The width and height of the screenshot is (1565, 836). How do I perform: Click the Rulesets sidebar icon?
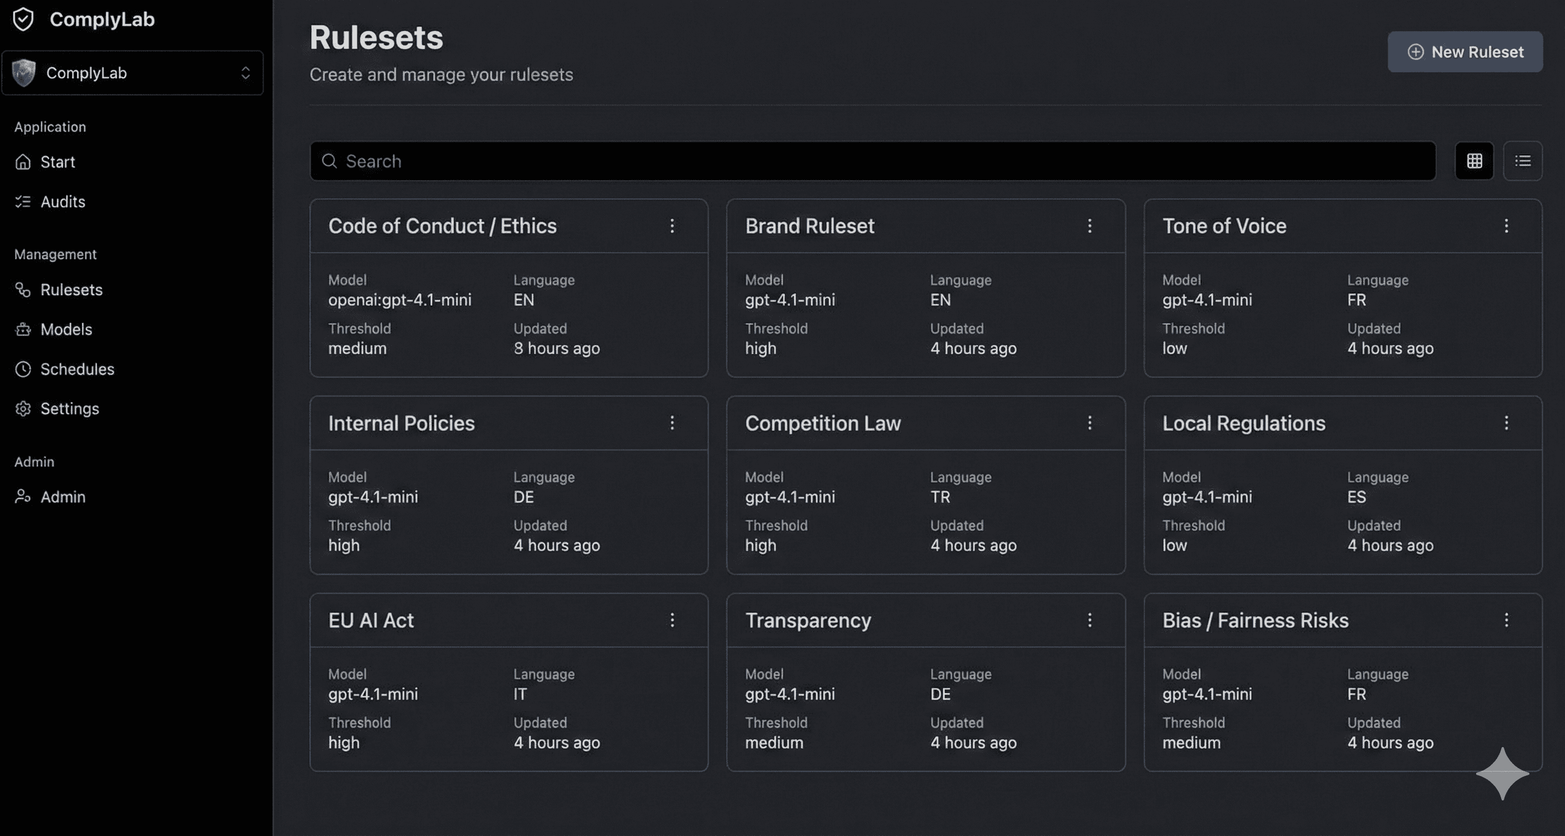pyautogui.click(x=23, y=290)
